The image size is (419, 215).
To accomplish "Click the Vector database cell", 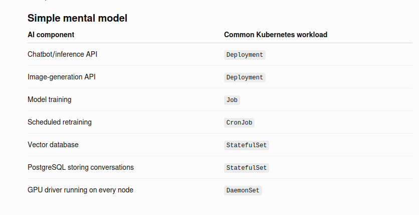I will [53, 145].
